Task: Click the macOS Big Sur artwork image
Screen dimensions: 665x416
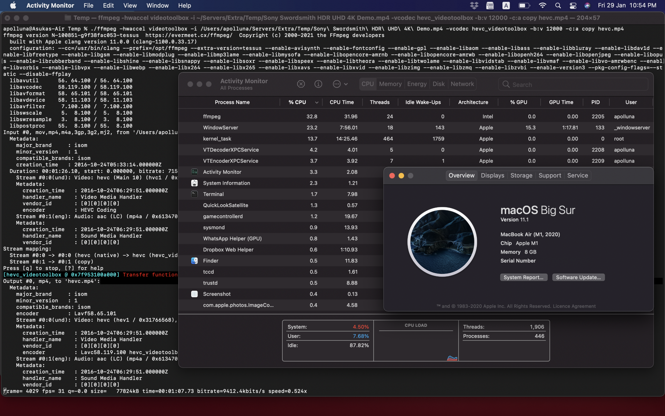Action: 442,242
